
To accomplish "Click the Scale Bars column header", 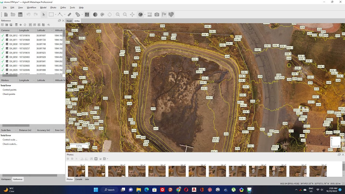I will (9, 130).
